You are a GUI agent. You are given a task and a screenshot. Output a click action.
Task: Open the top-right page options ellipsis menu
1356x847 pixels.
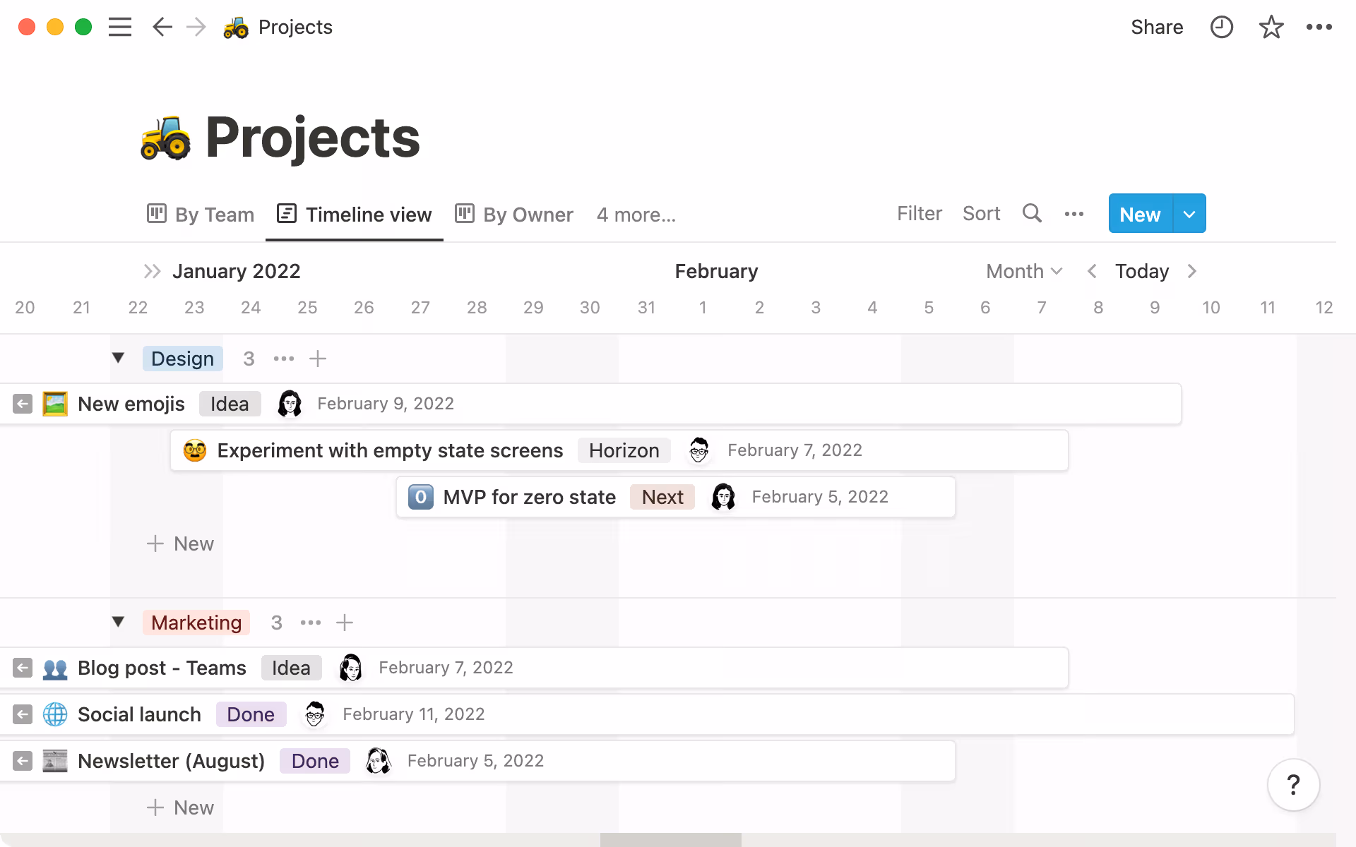click(1319, 27)
